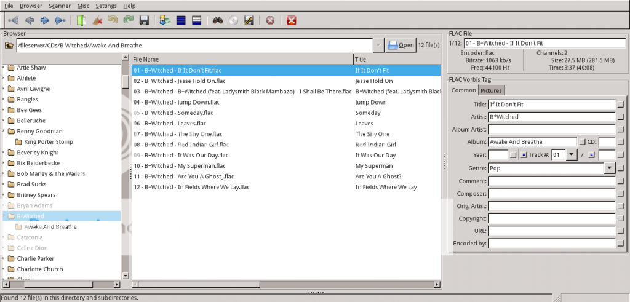This screenshot has width=630, height=302.
Task: Select the Awake And Breathe folder
Action: click(x=50, y=226)
